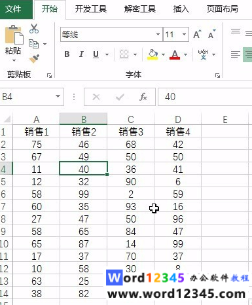Screen dimensions: 252x305
Task: Click the formula bar showing 40
Action: click(x=205, y=97)
